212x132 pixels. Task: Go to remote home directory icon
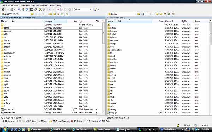[165, 14]
